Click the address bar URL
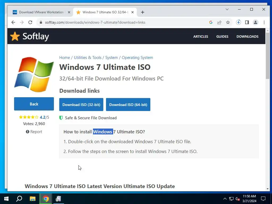The image size is (272, 204). click(x=95, y=22)
